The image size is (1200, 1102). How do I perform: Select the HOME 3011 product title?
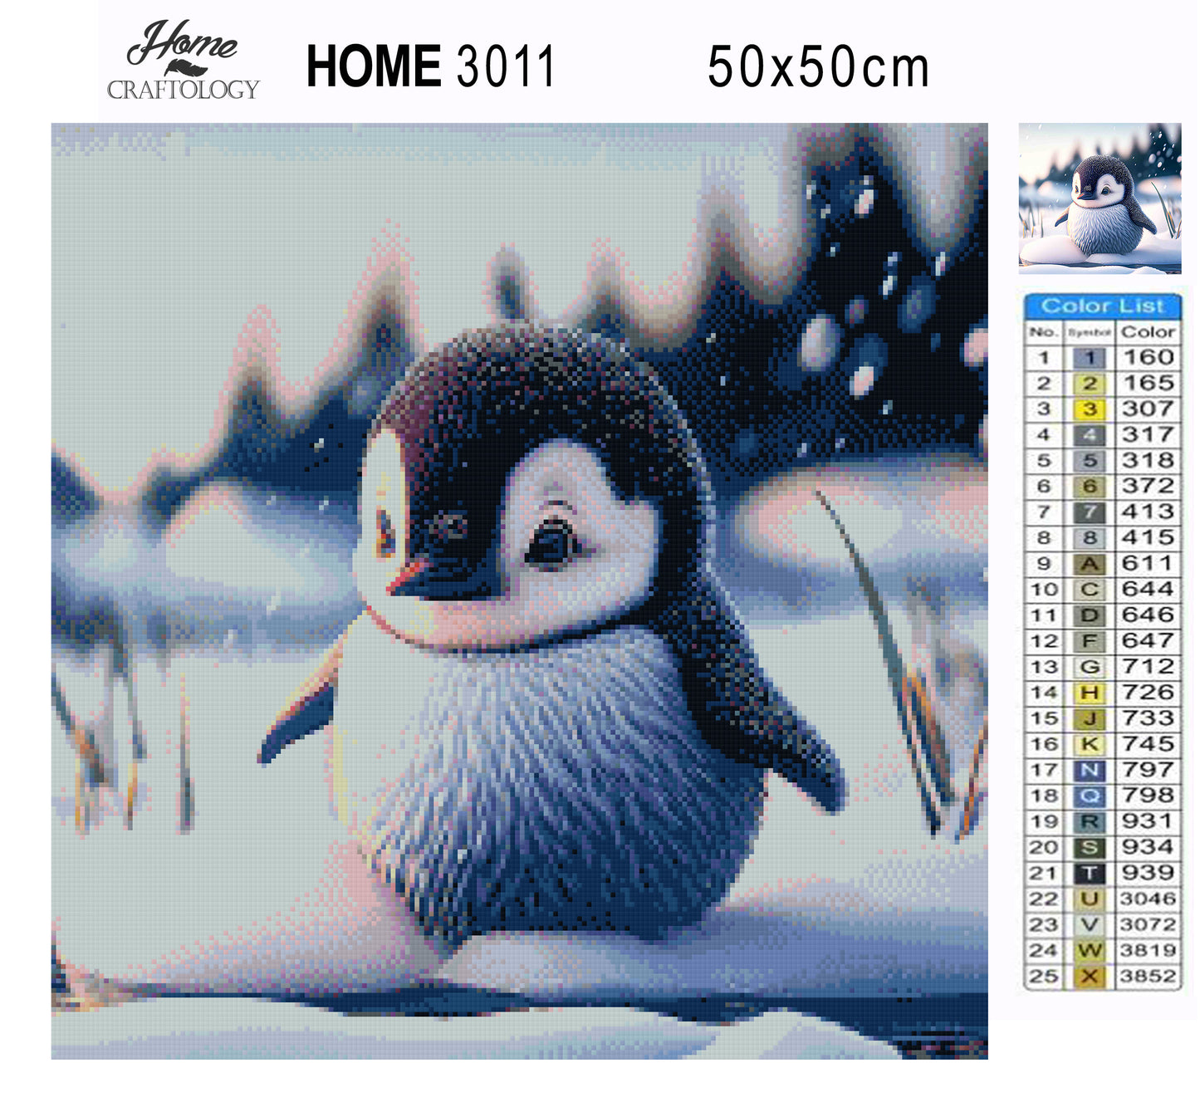click(x=430, y=66)
